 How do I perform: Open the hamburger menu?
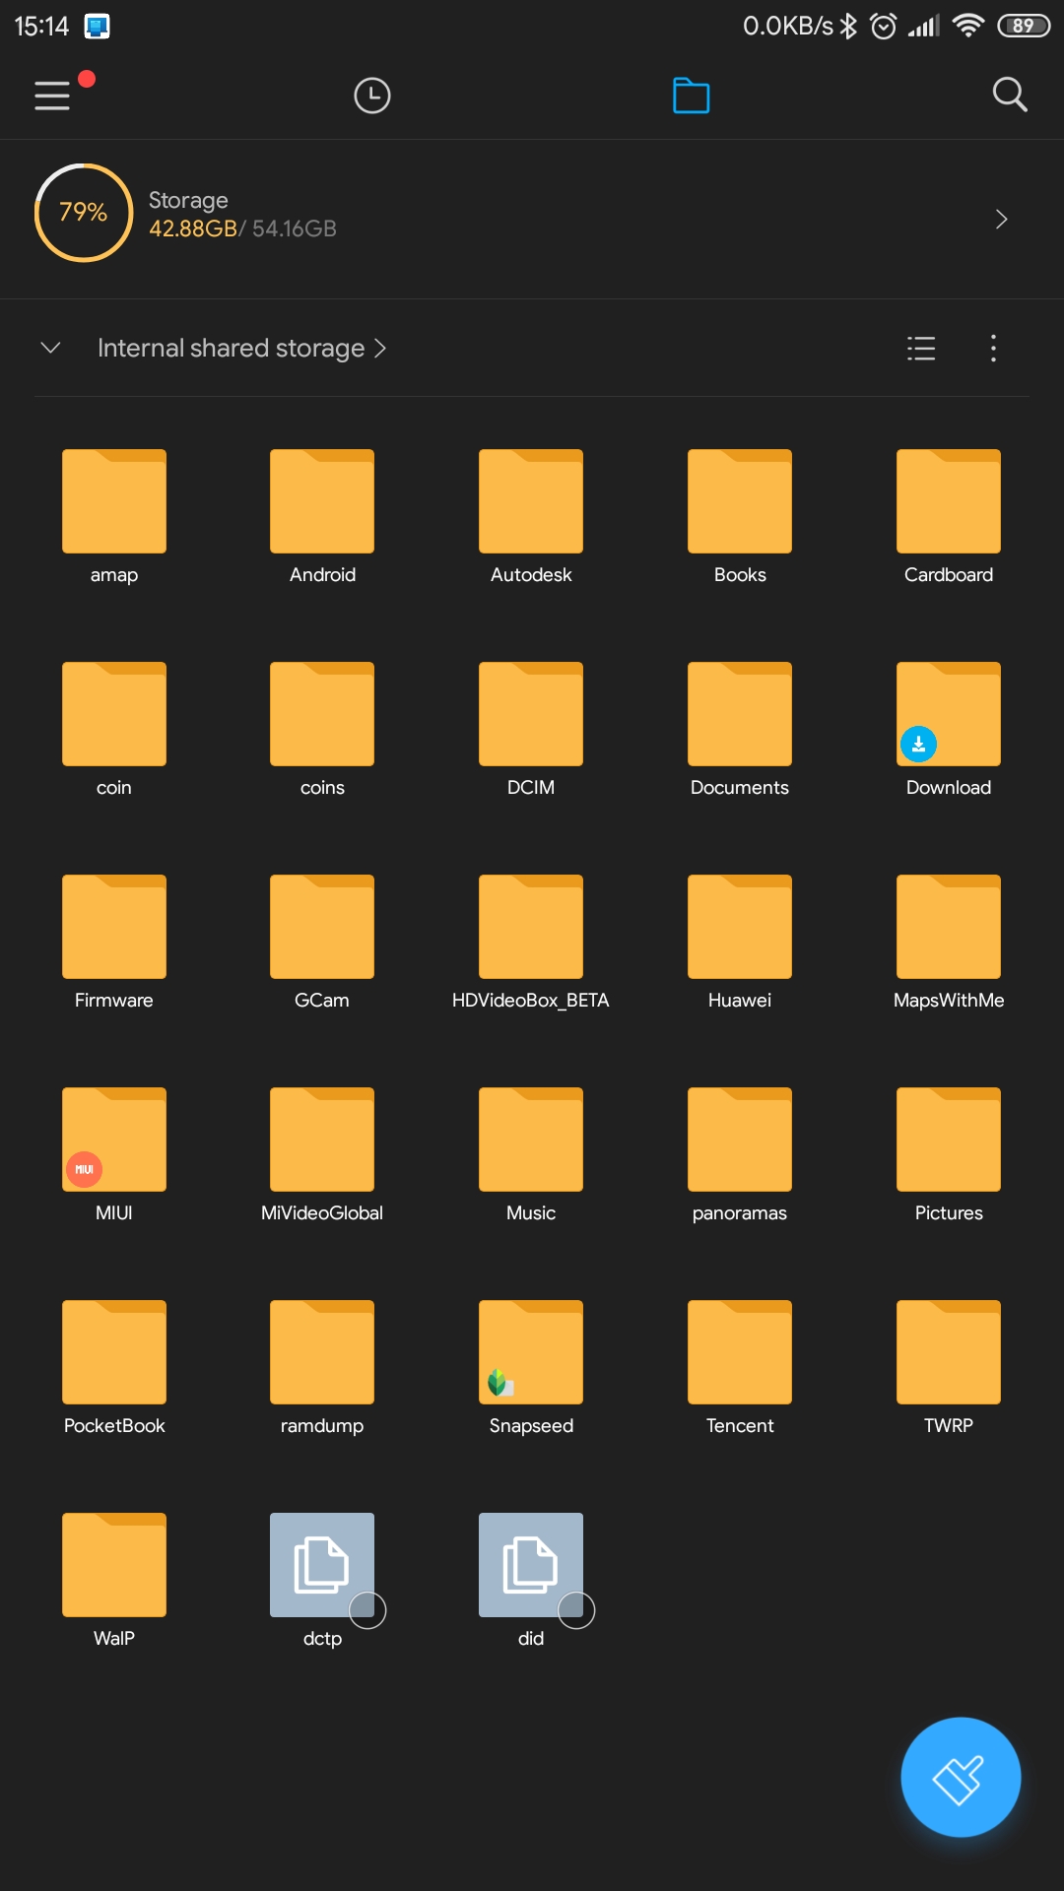(x=52, y=96)
